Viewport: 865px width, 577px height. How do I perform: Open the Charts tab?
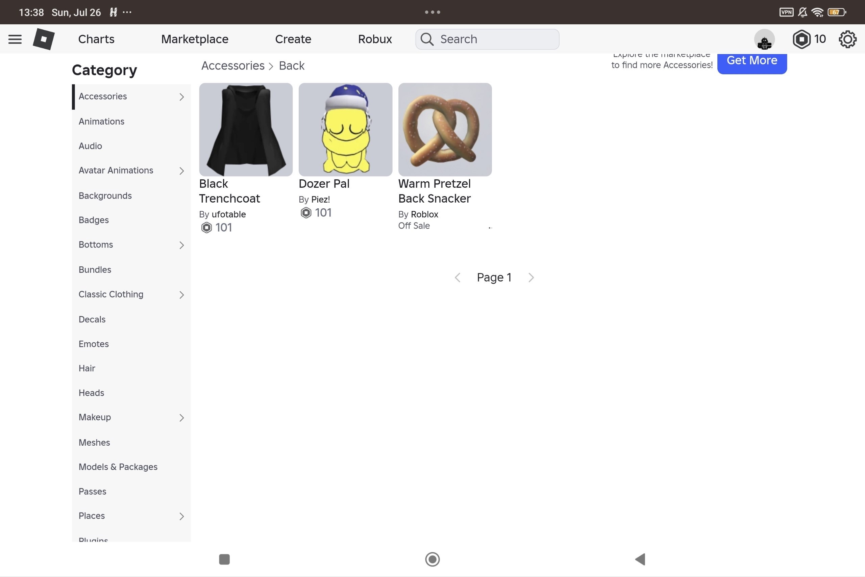click(x=96, y=39)
